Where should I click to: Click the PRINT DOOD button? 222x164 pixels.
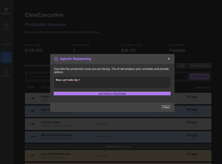[x=200, y=66]
